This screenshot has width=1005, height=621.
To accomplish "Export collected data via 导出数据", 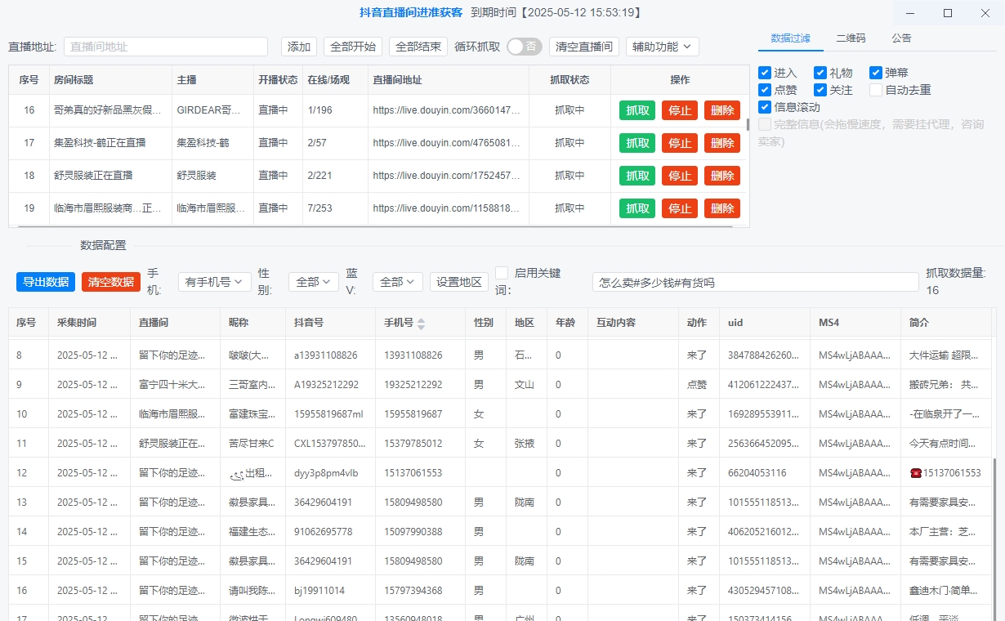I will point(45,281).
